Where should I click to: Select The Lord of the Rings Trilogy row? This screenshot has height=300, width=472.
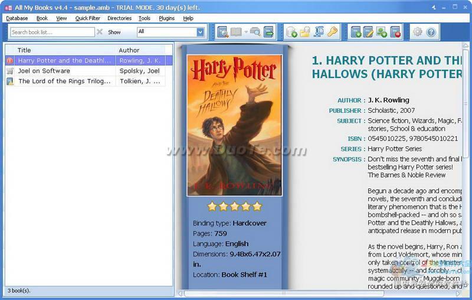85,81
